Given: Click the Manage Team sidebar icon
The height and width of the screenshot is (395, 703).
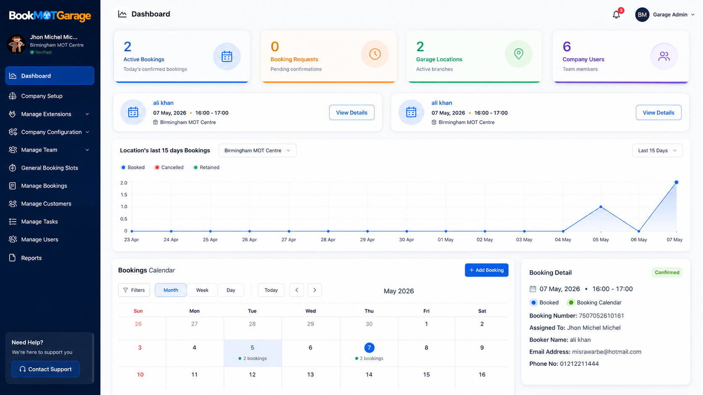Looking at the screenshot, I should coord(13,150).
